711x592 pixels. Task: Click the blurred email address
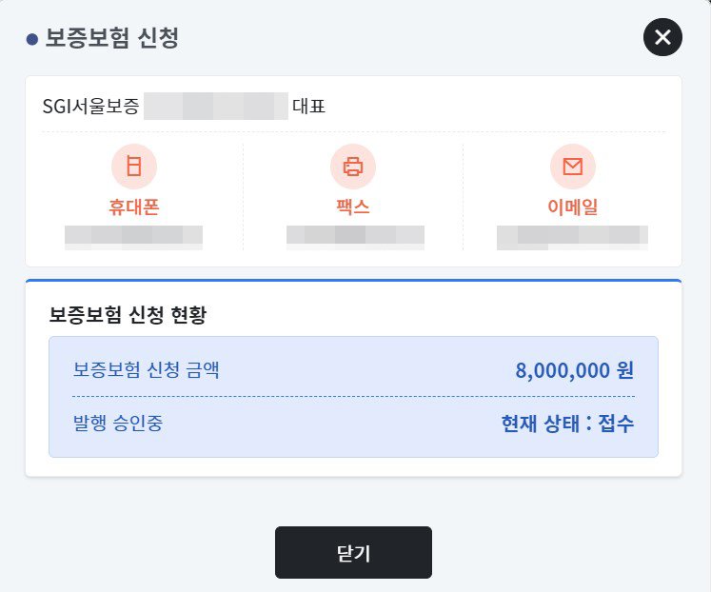point(572,237)
